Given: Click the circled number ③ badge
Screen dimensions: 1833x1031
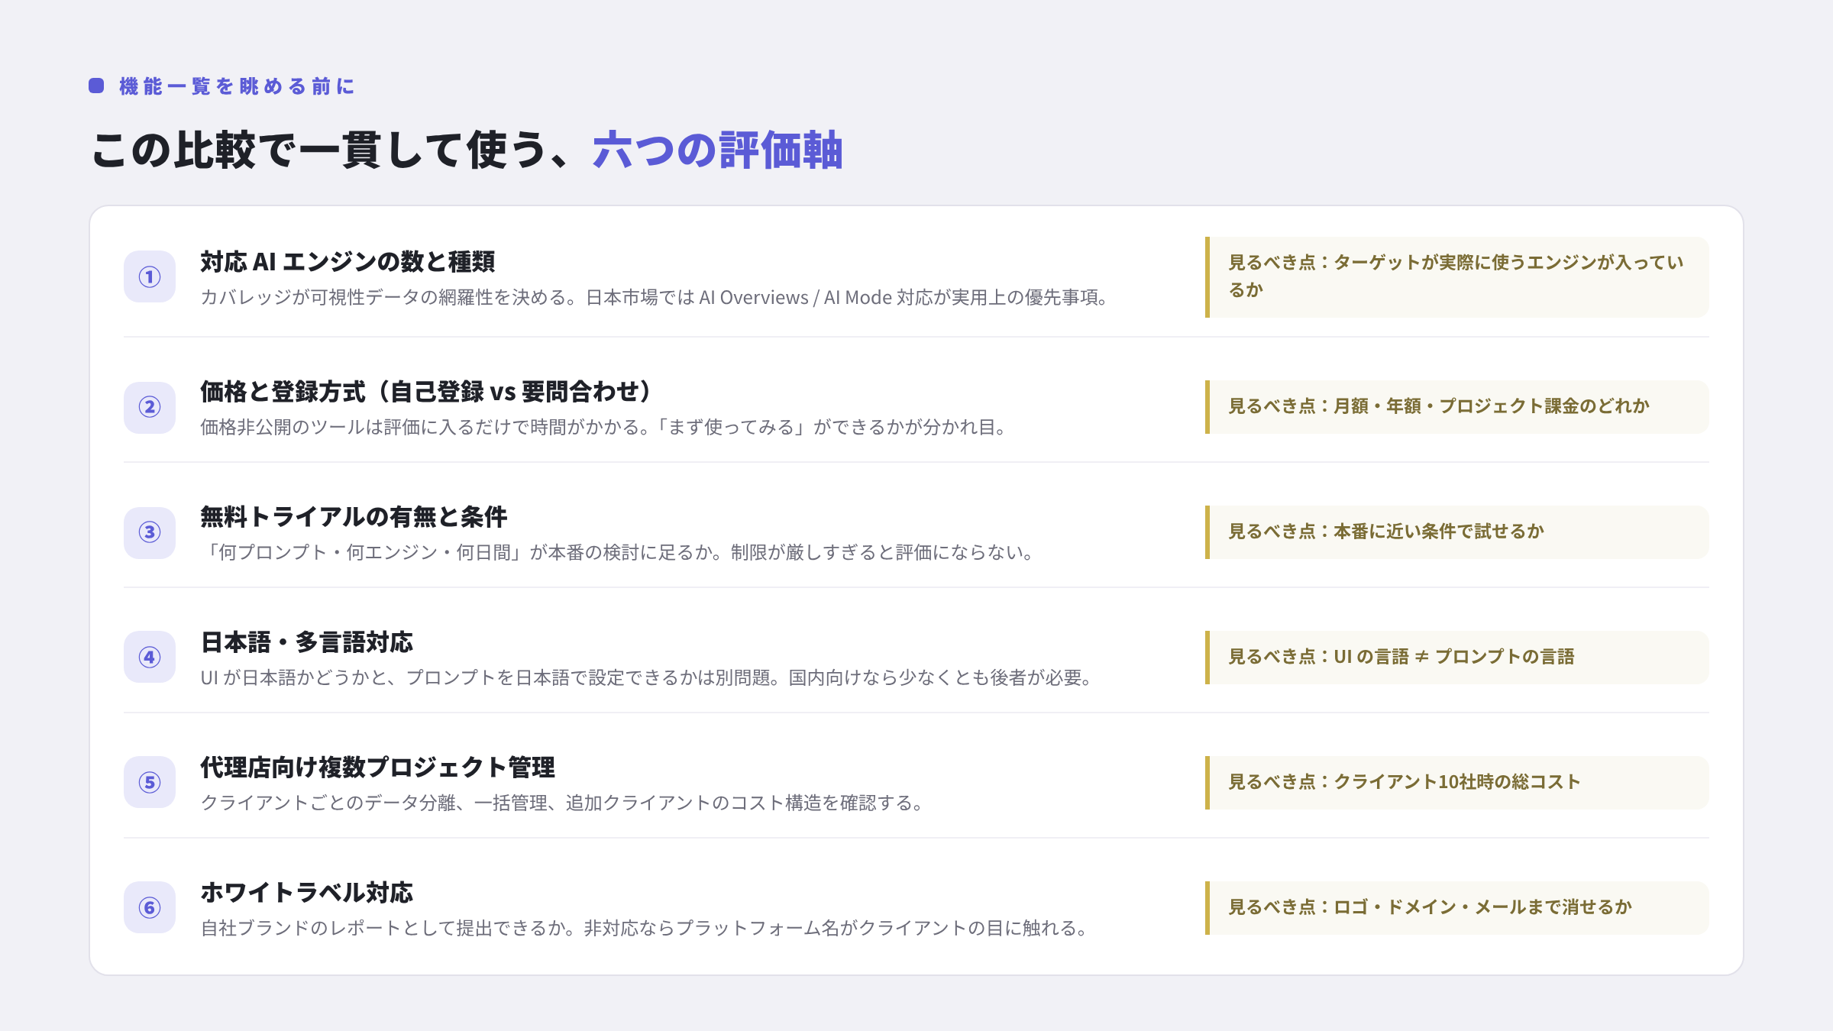Looking at the screenshot, I should coord(150,532).
